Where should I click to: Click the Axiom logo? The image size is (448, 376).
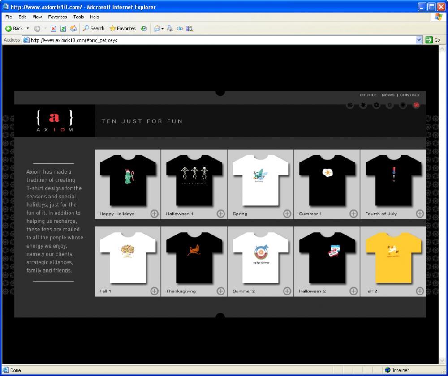tap(54, 121)
